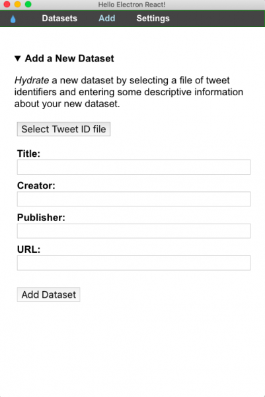
Task: Click the "Hello Electron React!" title bar
Action: (x=132, y=5)
